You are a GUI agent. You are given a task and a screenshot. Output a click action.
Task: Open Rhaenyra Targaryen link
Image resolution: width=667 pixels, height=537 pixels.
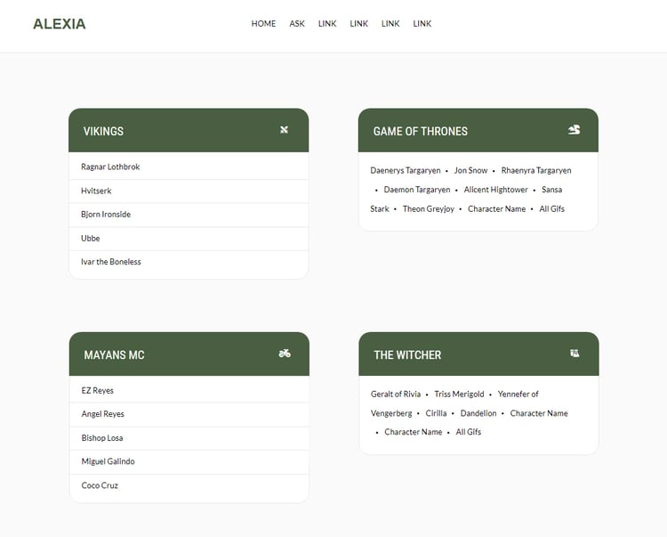(536, 170)
